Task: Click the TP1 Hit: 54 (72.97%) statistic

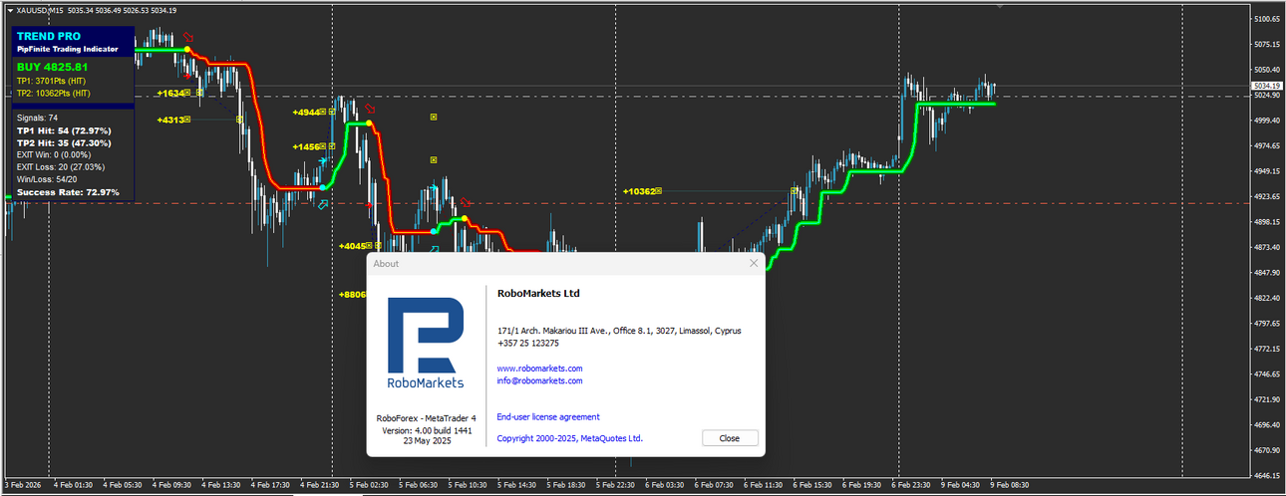Action: [64, 130]
